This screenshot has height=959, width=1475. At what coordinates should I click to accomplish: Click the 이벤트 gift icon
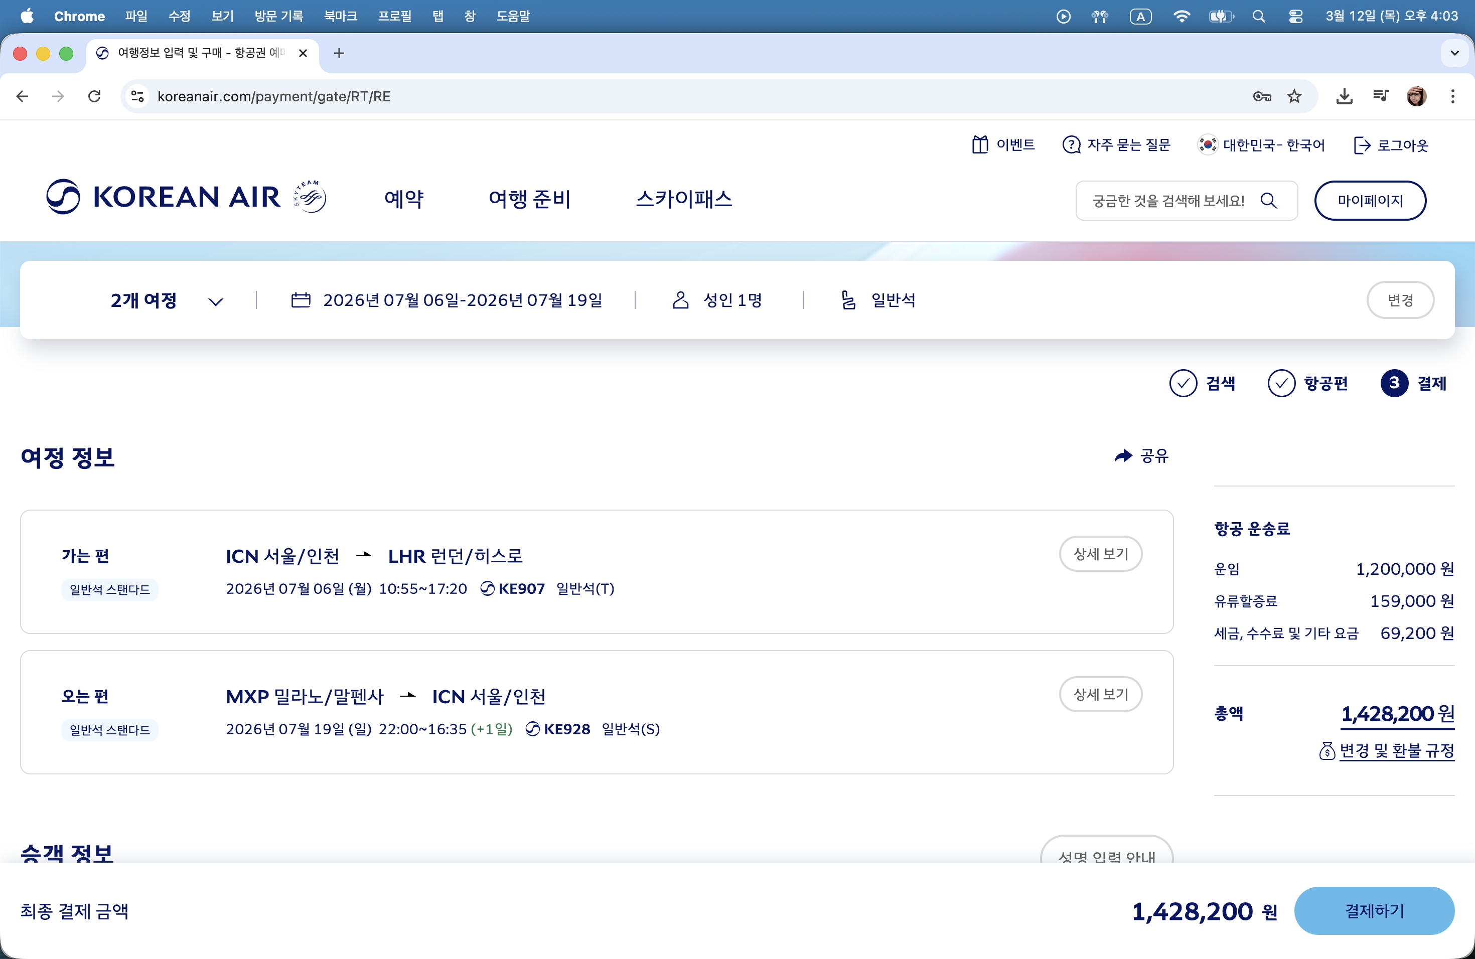(980, 145)
